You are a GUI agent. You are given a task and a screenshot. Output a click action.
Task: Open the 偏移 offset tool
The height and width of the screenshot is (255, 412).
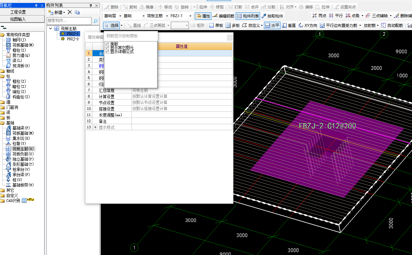point(306,7)
